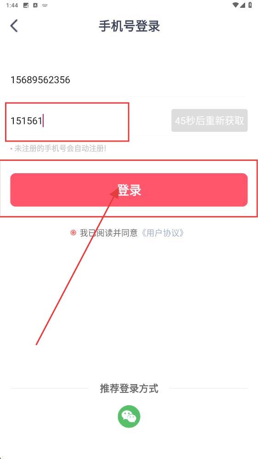Viewport: 258px width, 459px height.
Task: Tap the 我已阅读并同意 label text
Action: click(x=108, y=233)
